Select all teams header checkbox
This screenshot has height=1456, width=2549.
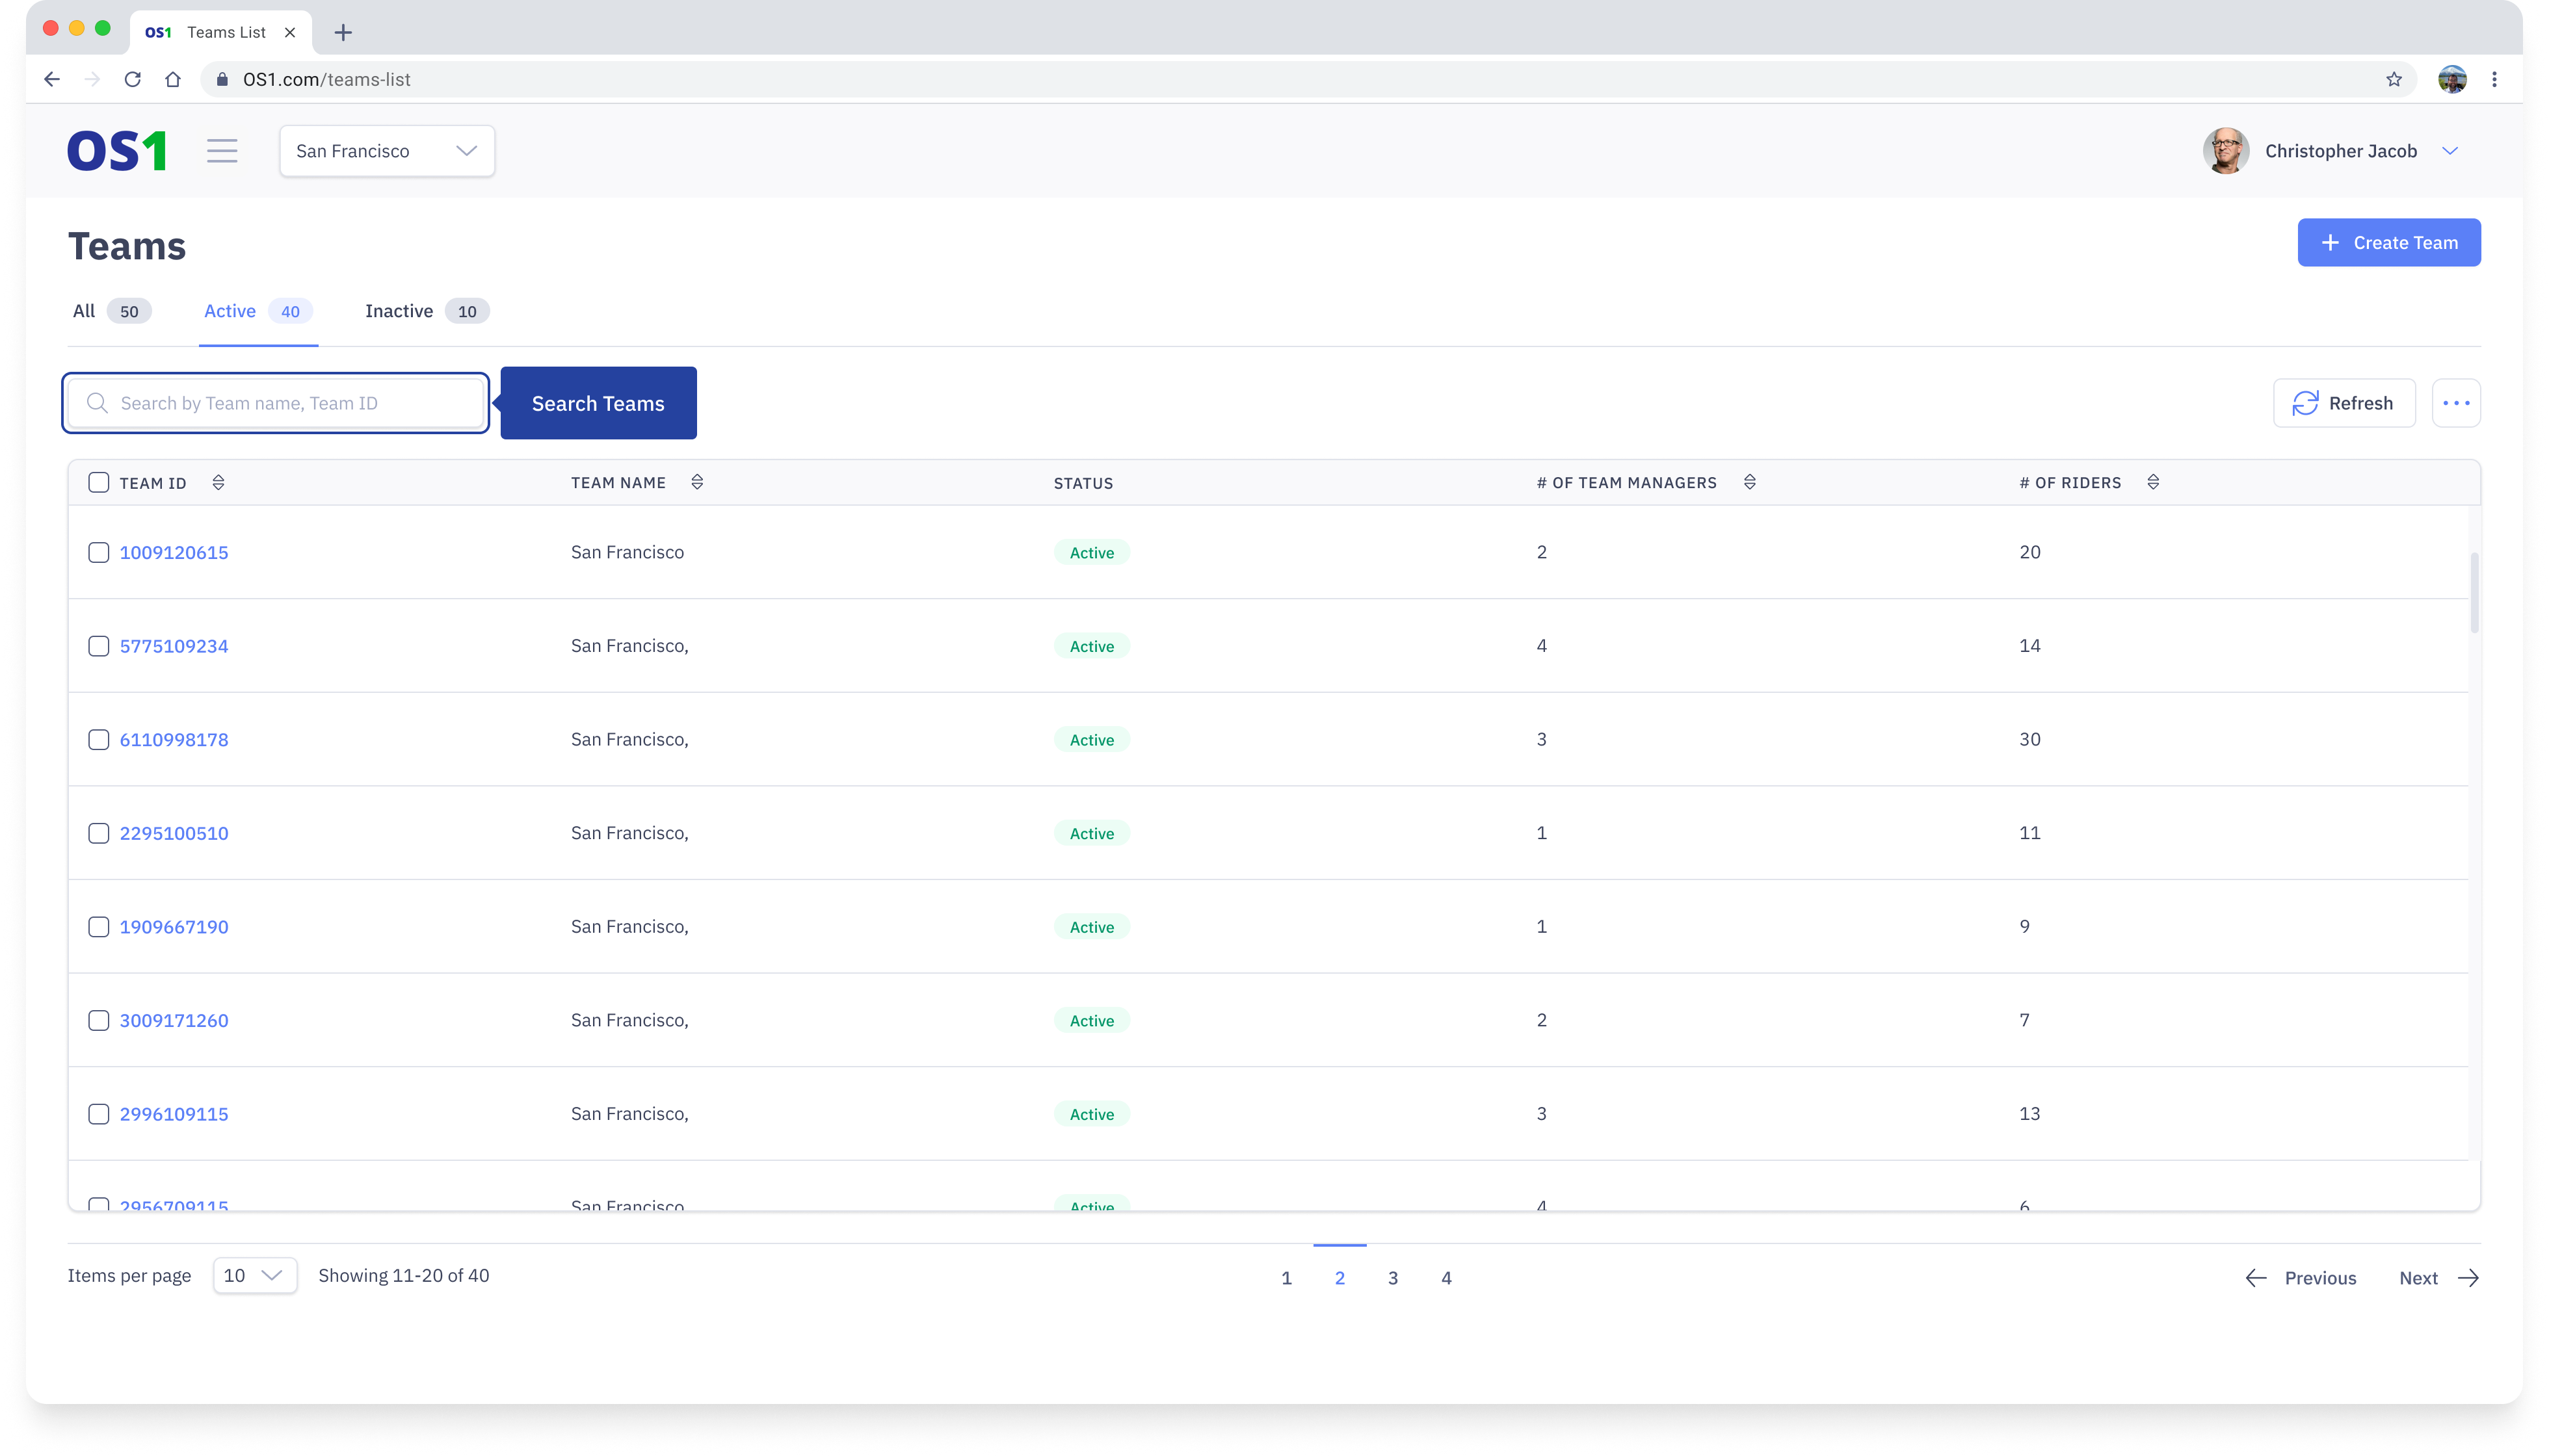(x=99, y=483)
